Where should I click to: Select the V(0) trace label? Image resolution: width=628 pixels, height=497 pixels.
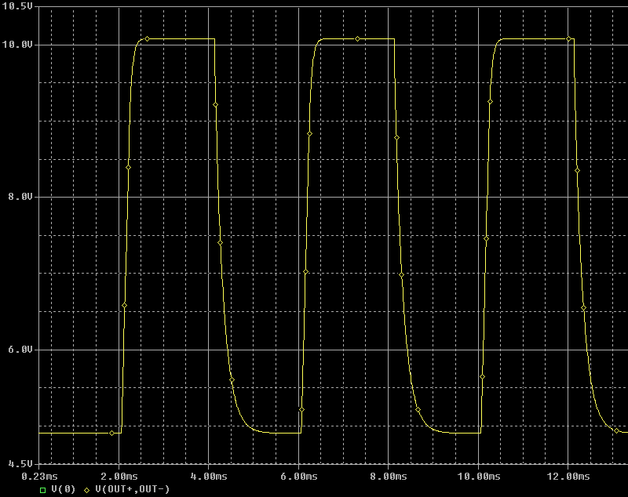click(x=61, y=490)
